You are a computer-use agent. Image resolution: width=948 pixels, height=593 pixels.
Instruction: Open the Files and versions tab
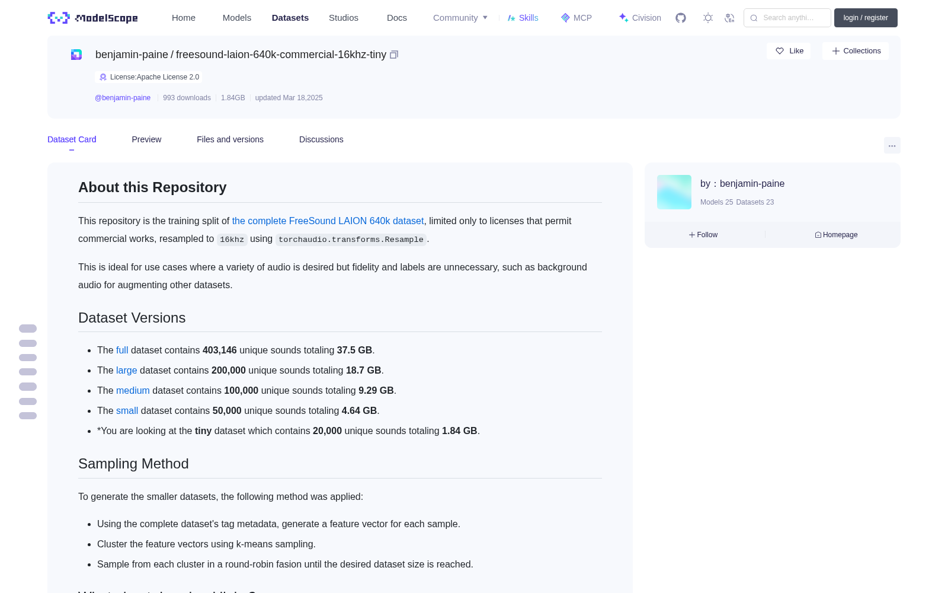point(230,139)
